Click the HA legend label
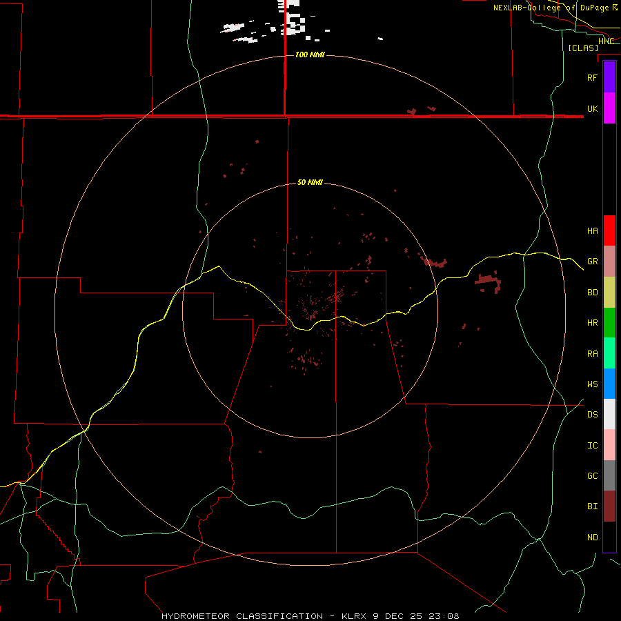Screen dimensions: 621x621 click(592, 230)
